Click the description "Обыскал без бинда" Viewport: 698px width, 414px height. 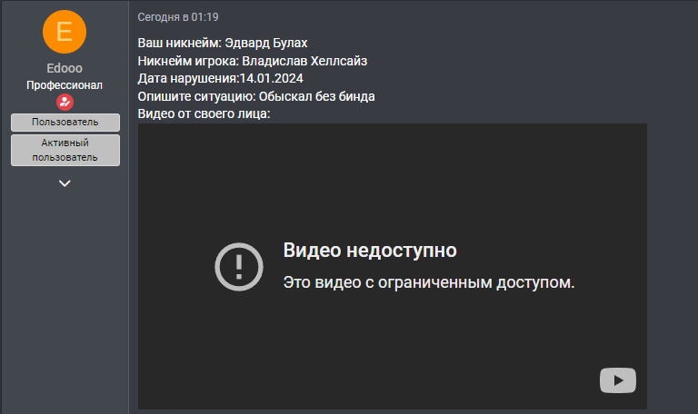pos(317,96)
